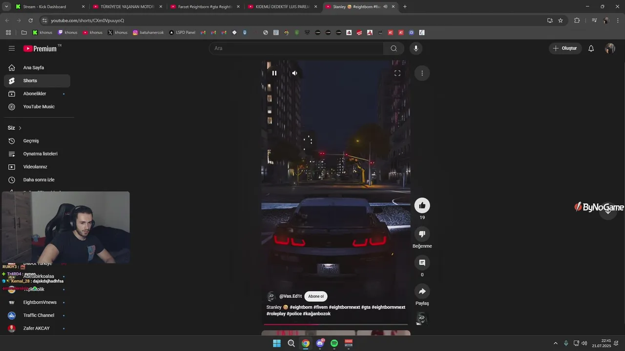Open Geçmiş history in sidebar
Viewport: 625px width, 351px height.
click(37, 141)
